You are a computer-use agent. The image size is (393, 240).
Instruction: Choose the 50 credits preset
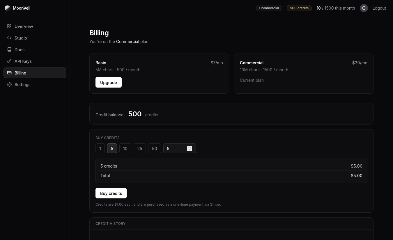pos(155,148)
